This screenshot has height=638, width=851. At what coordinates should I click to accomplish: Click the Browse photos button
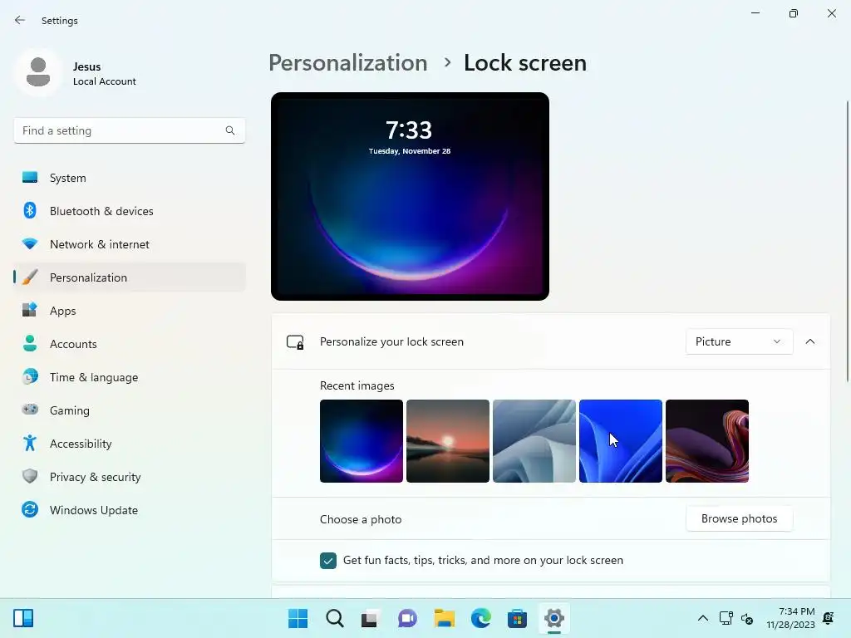coord(739,518)
